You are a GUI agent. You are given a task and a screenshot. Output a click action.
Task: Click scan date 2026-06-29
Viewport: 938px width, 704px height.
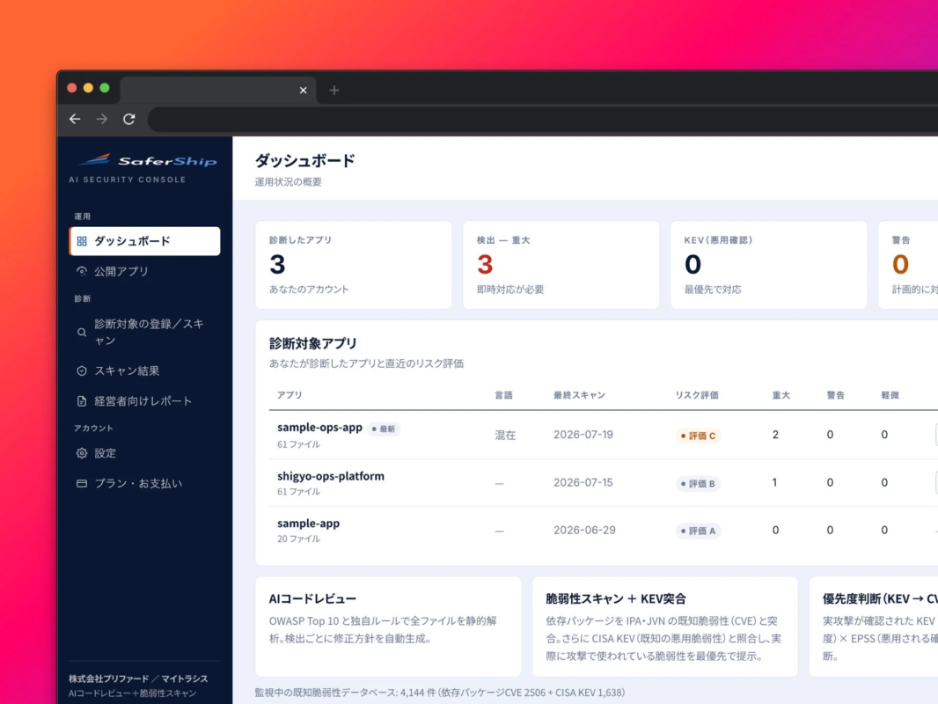click(x=584, y=530)
